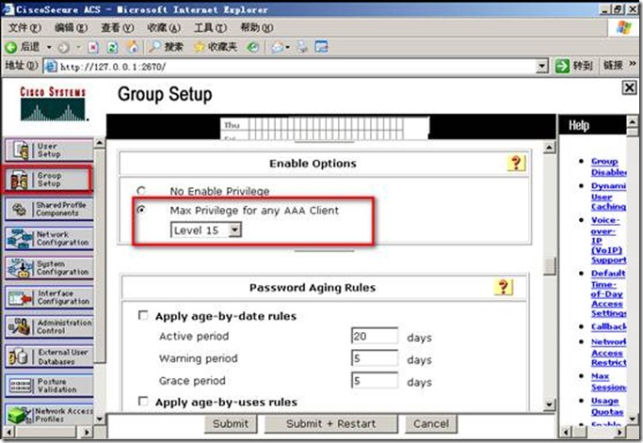Click the Print toolbar icon

[x=302, y=47]
